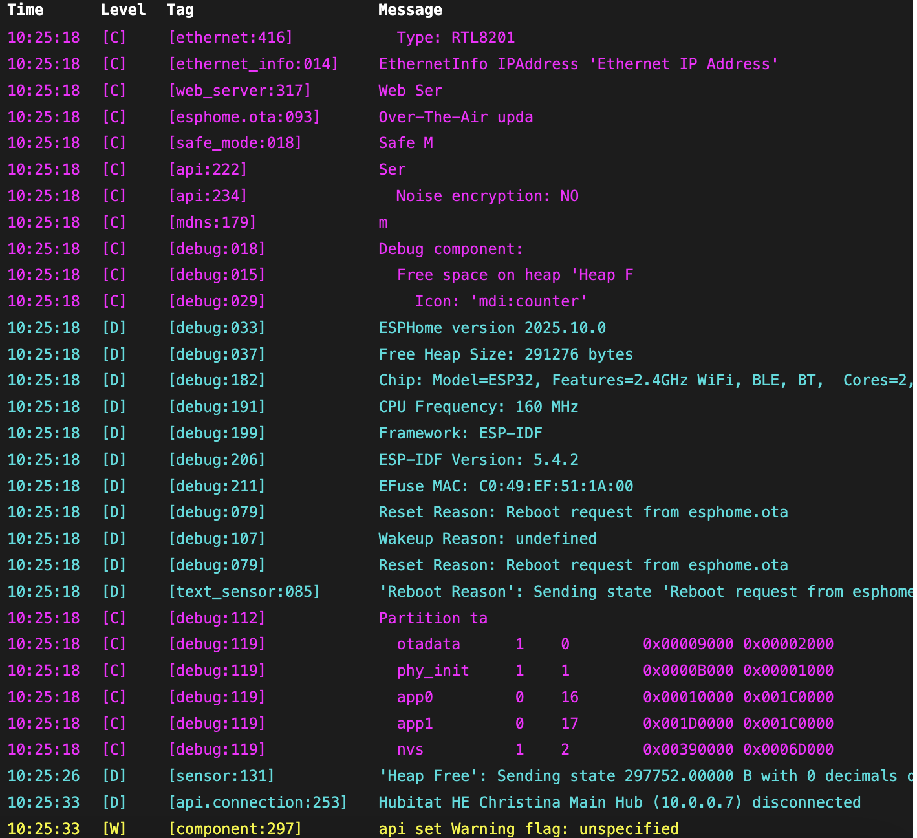Select the [safe_mode:018] log tag
This screenshot has height=838, width=917.
pyautogui.click(x=235, y=143)
